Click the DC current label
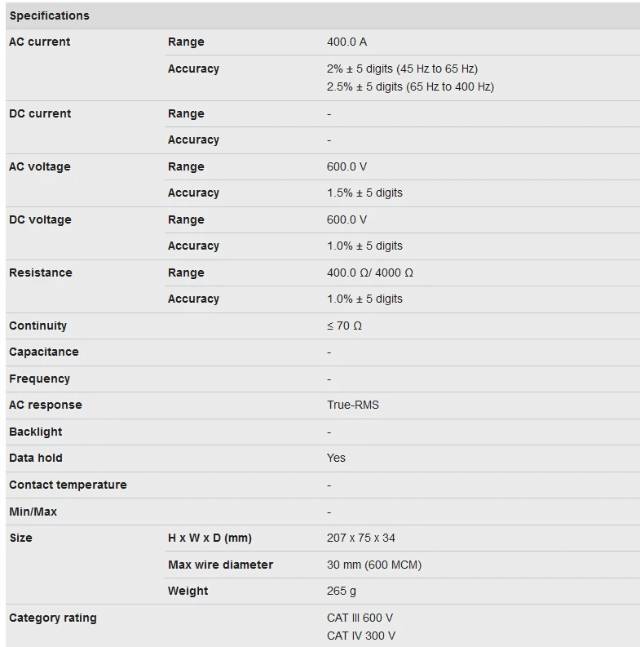 pyautogui.click(x=40, y=113)
